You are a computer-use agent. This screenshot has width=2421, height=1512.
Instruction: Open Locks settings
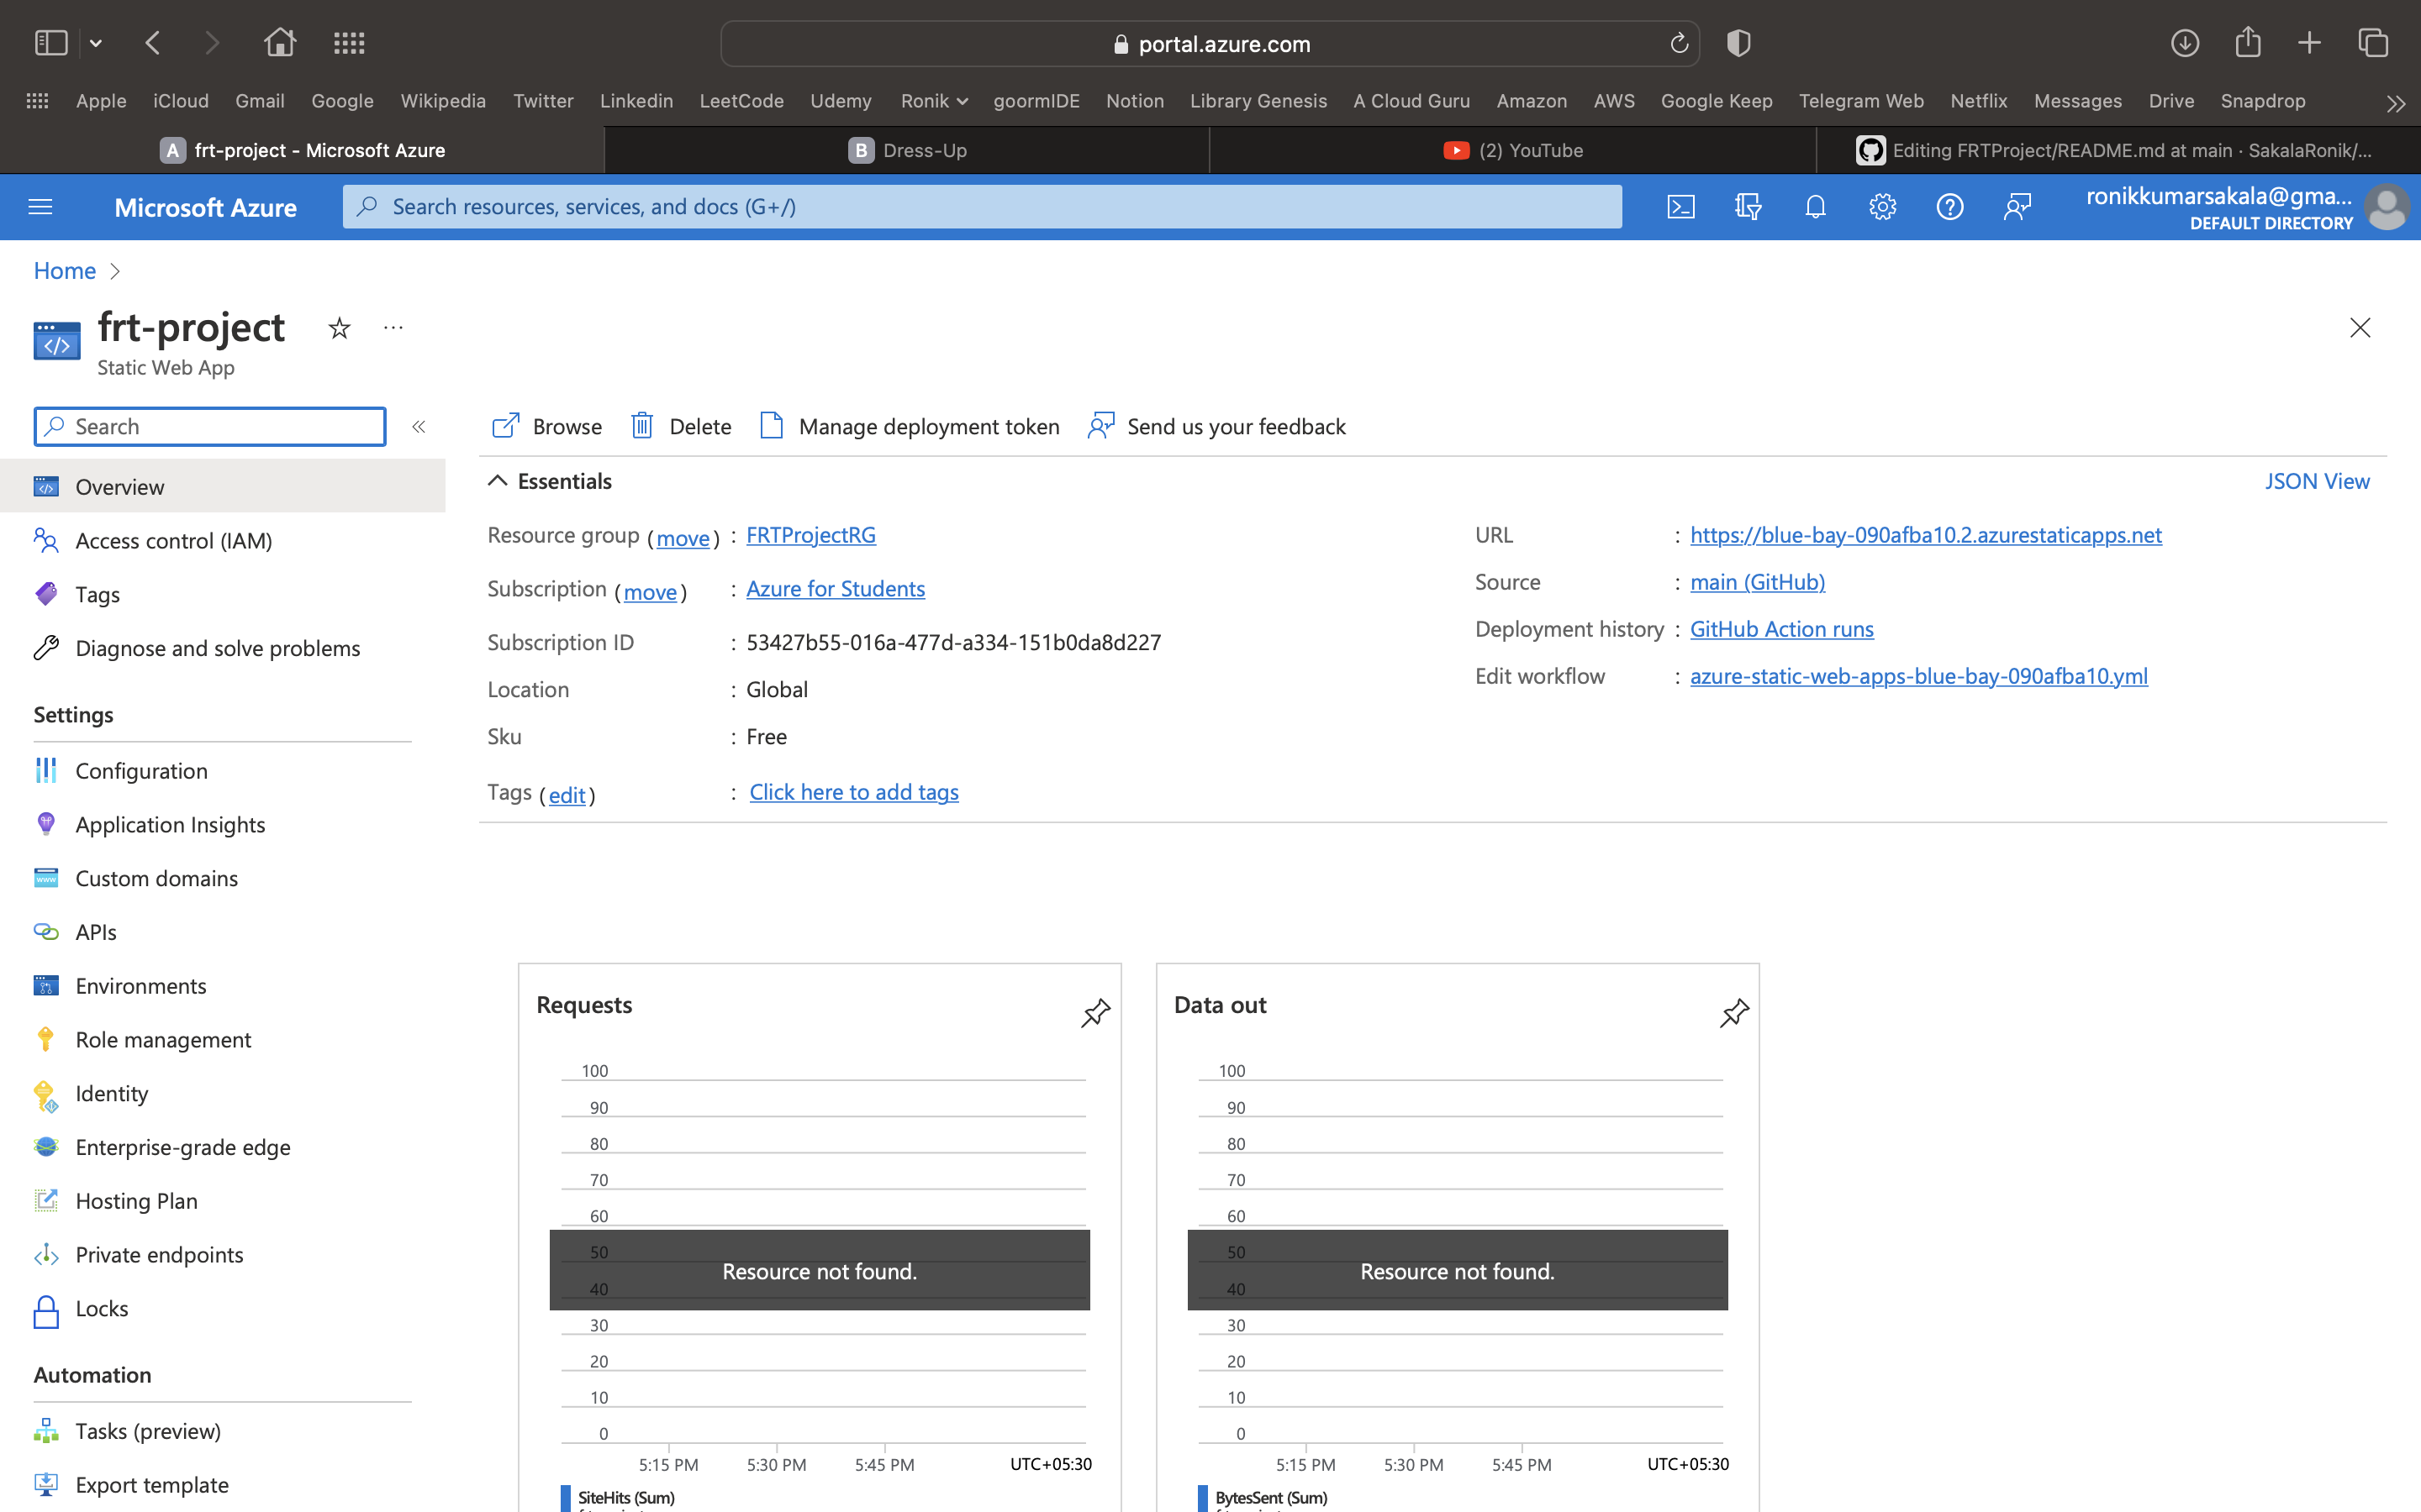pyautogui.click(x=222, y=1309)
